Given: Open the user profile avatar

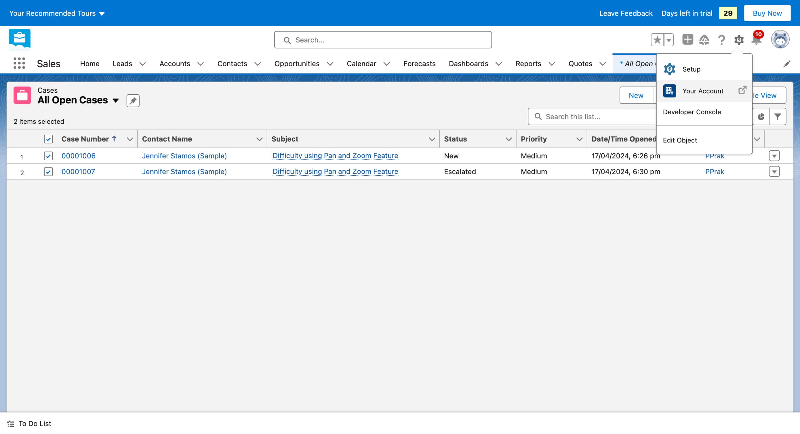Looking at the screenshot, I should pyautogui.click(x=780, y=40).
